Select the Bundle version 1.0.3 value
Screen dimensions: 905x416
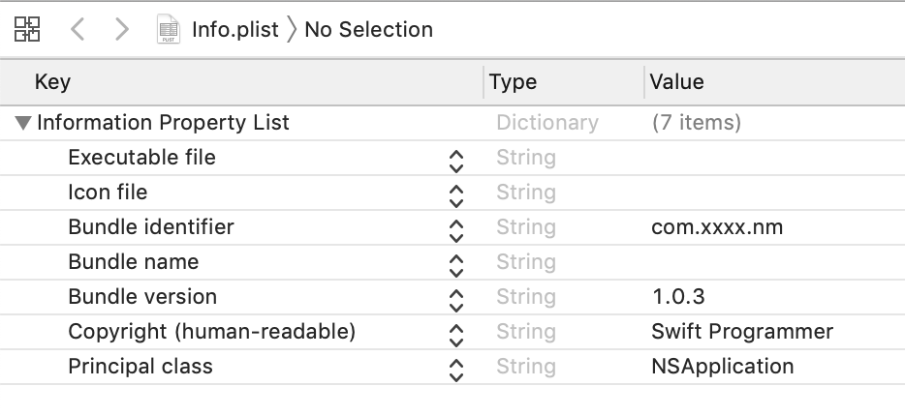click(x=685, y=297)
